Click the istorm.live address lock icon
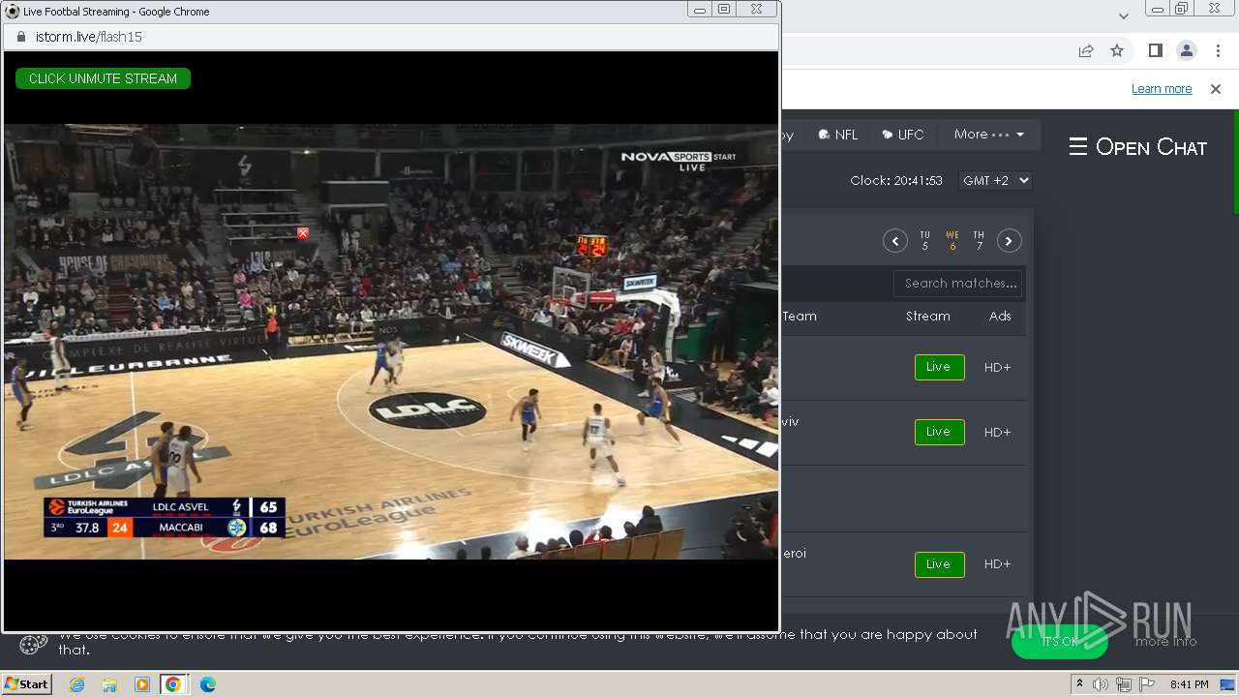Screen dimensions: 1239x697 pyautogui.click(x=20, y=37)
